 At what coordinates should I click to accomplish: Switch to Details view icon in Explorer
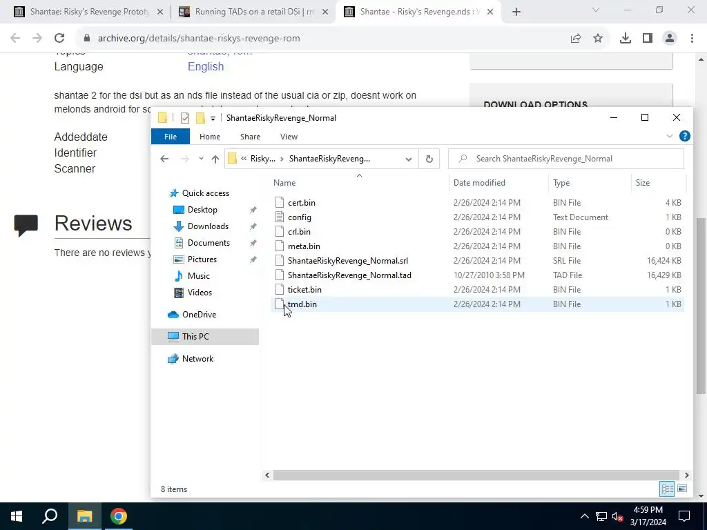[x=668, y=489]
